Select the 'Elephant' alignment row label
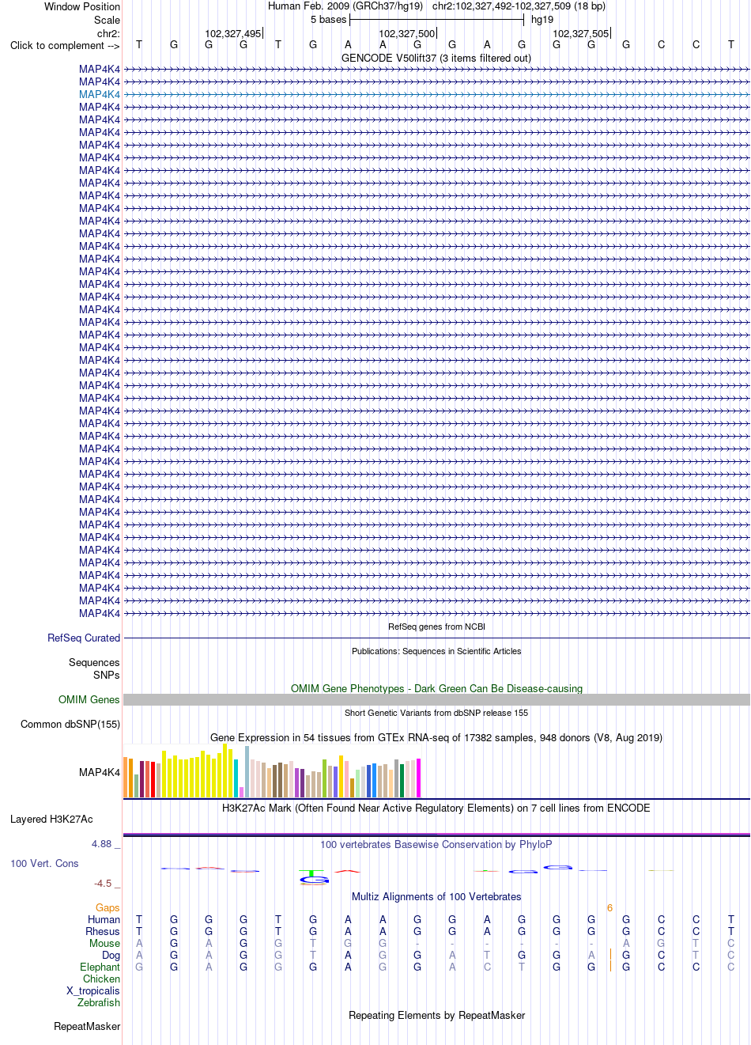Image resolution: width=751 pixels, height=1045 pixels. click(x=100, y=967)
